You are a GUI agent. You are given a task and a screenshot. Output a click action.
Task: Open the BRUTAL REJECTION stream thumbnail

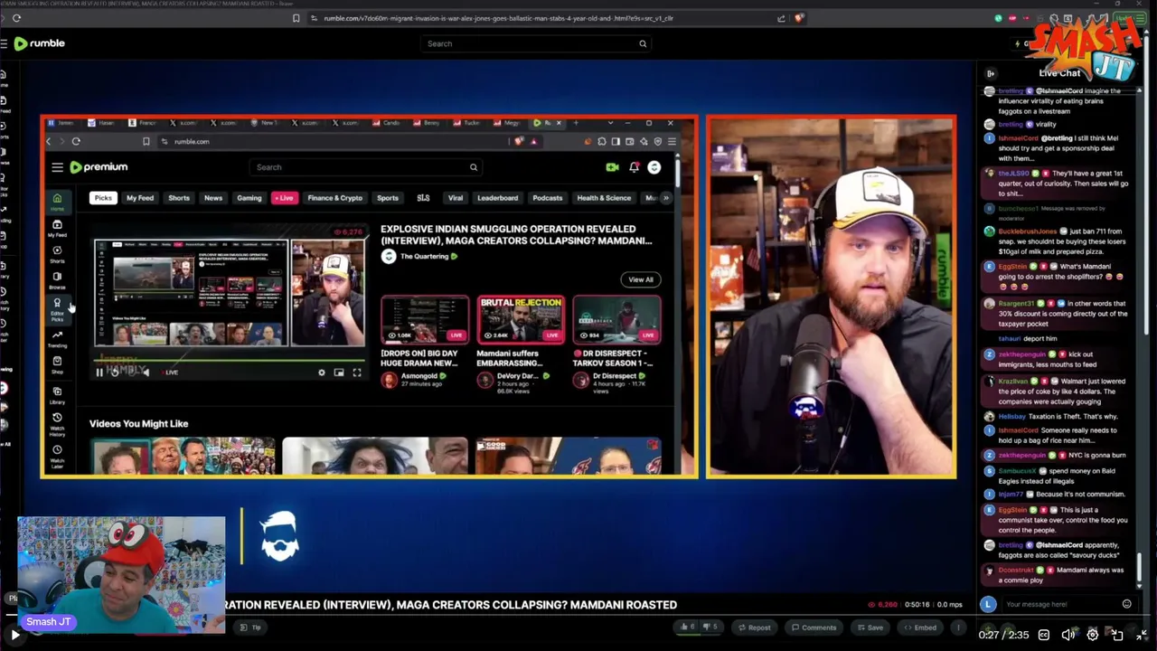click(521, 319)
